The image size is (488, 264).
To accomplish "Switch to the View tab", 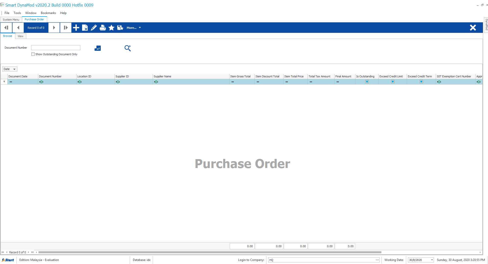I will 20,36.
